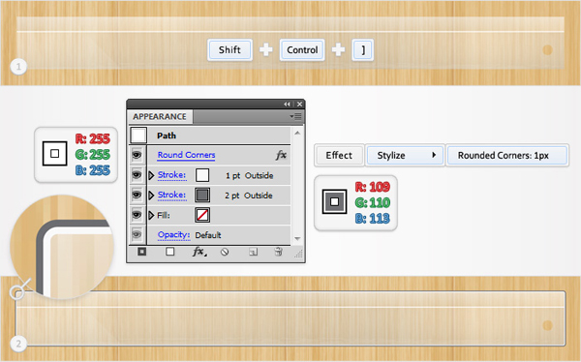Open the Add New Effect fx menu
The image size is (581, 362).
pyautogui.click(x=199, y=252)
